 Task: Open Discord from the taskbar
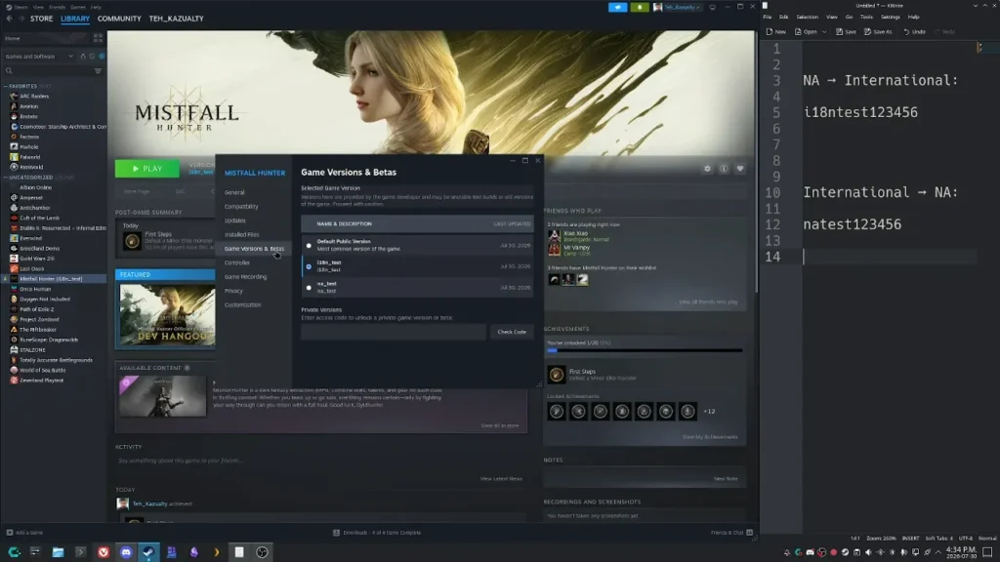(x=126, y=552)
